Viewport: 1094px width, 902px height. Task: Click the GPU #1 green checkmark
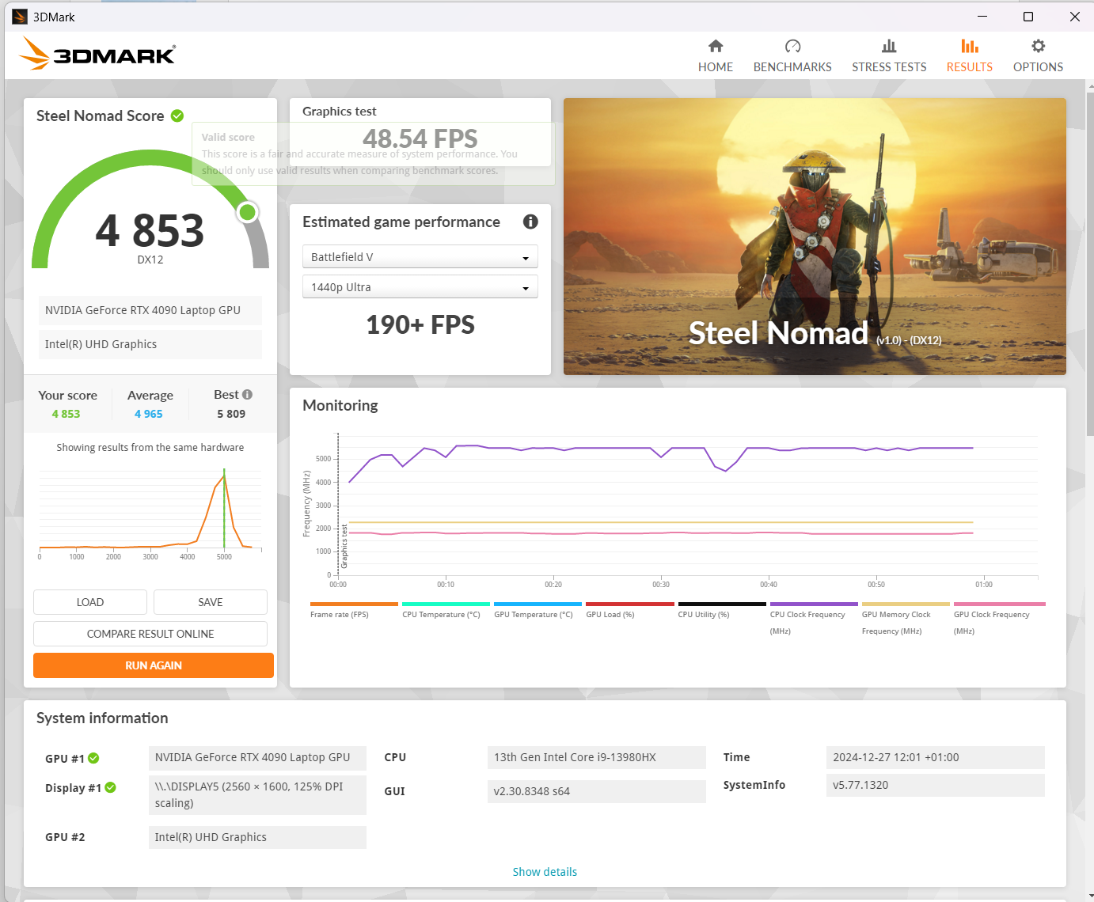click(x=93, y=758)
